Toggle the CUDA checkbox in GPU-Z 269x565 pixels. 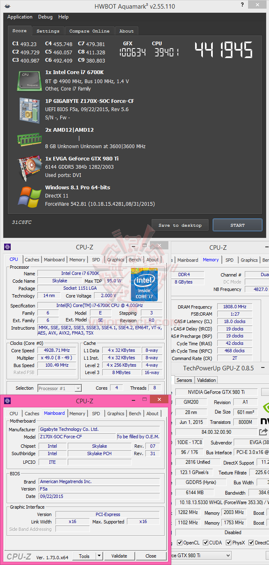(x=206, y=542)
